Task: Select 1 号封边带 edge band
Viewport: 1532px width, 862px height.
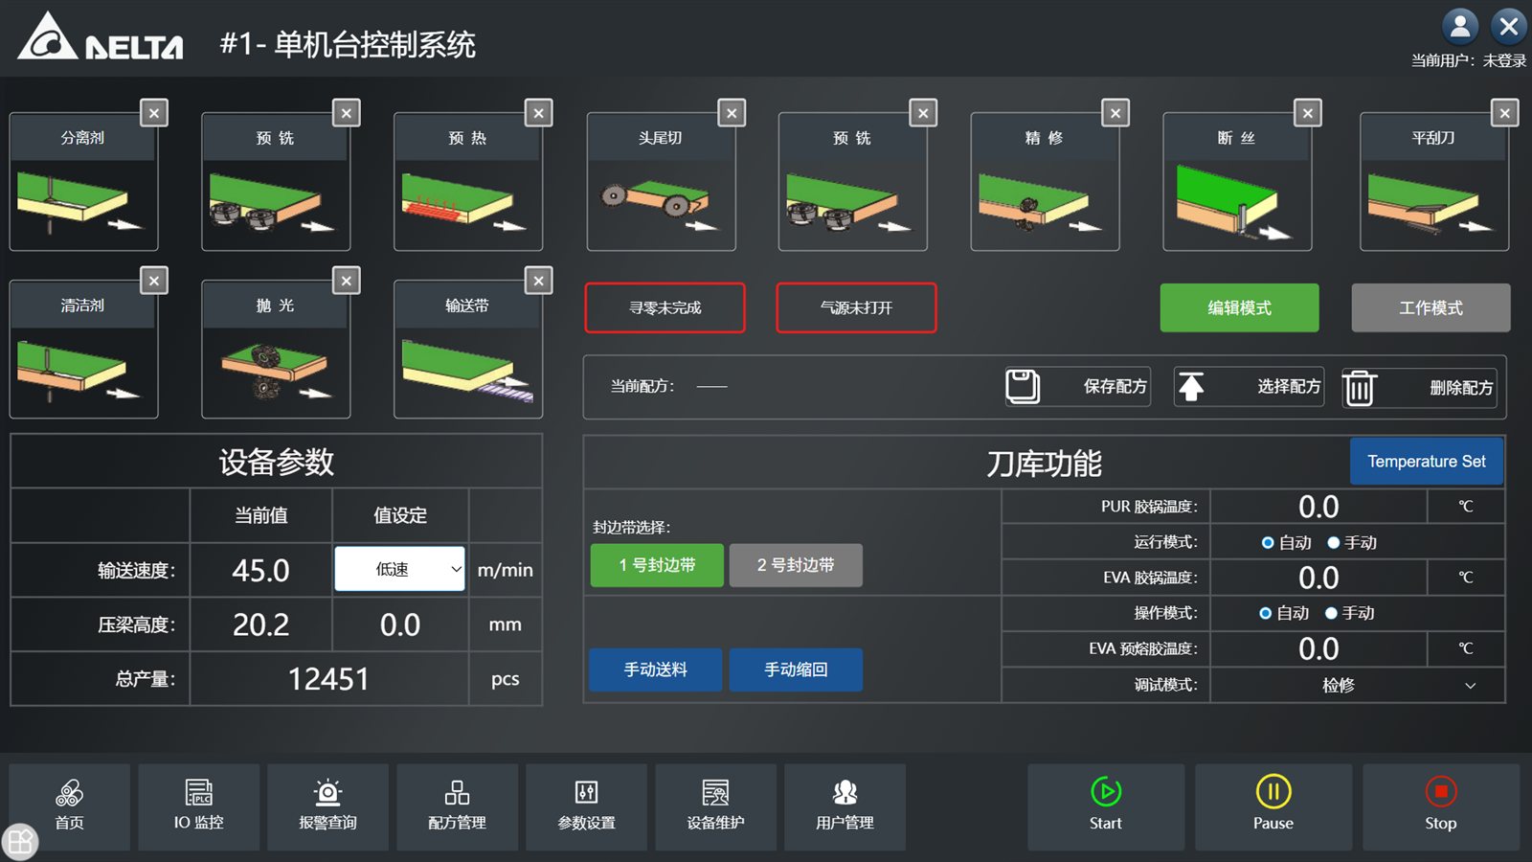Action: coord(657,565)
